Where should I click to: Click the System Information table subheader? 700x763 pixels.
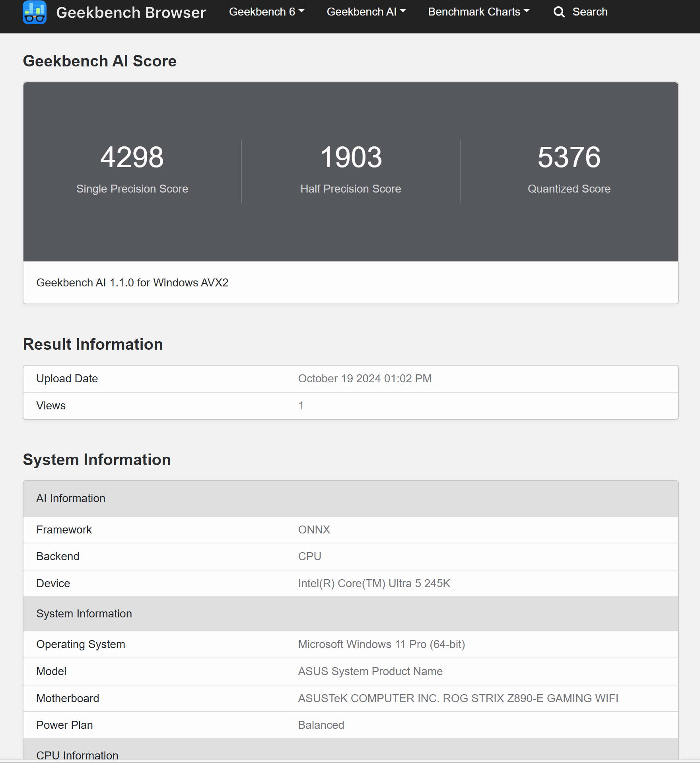[351, 613]
